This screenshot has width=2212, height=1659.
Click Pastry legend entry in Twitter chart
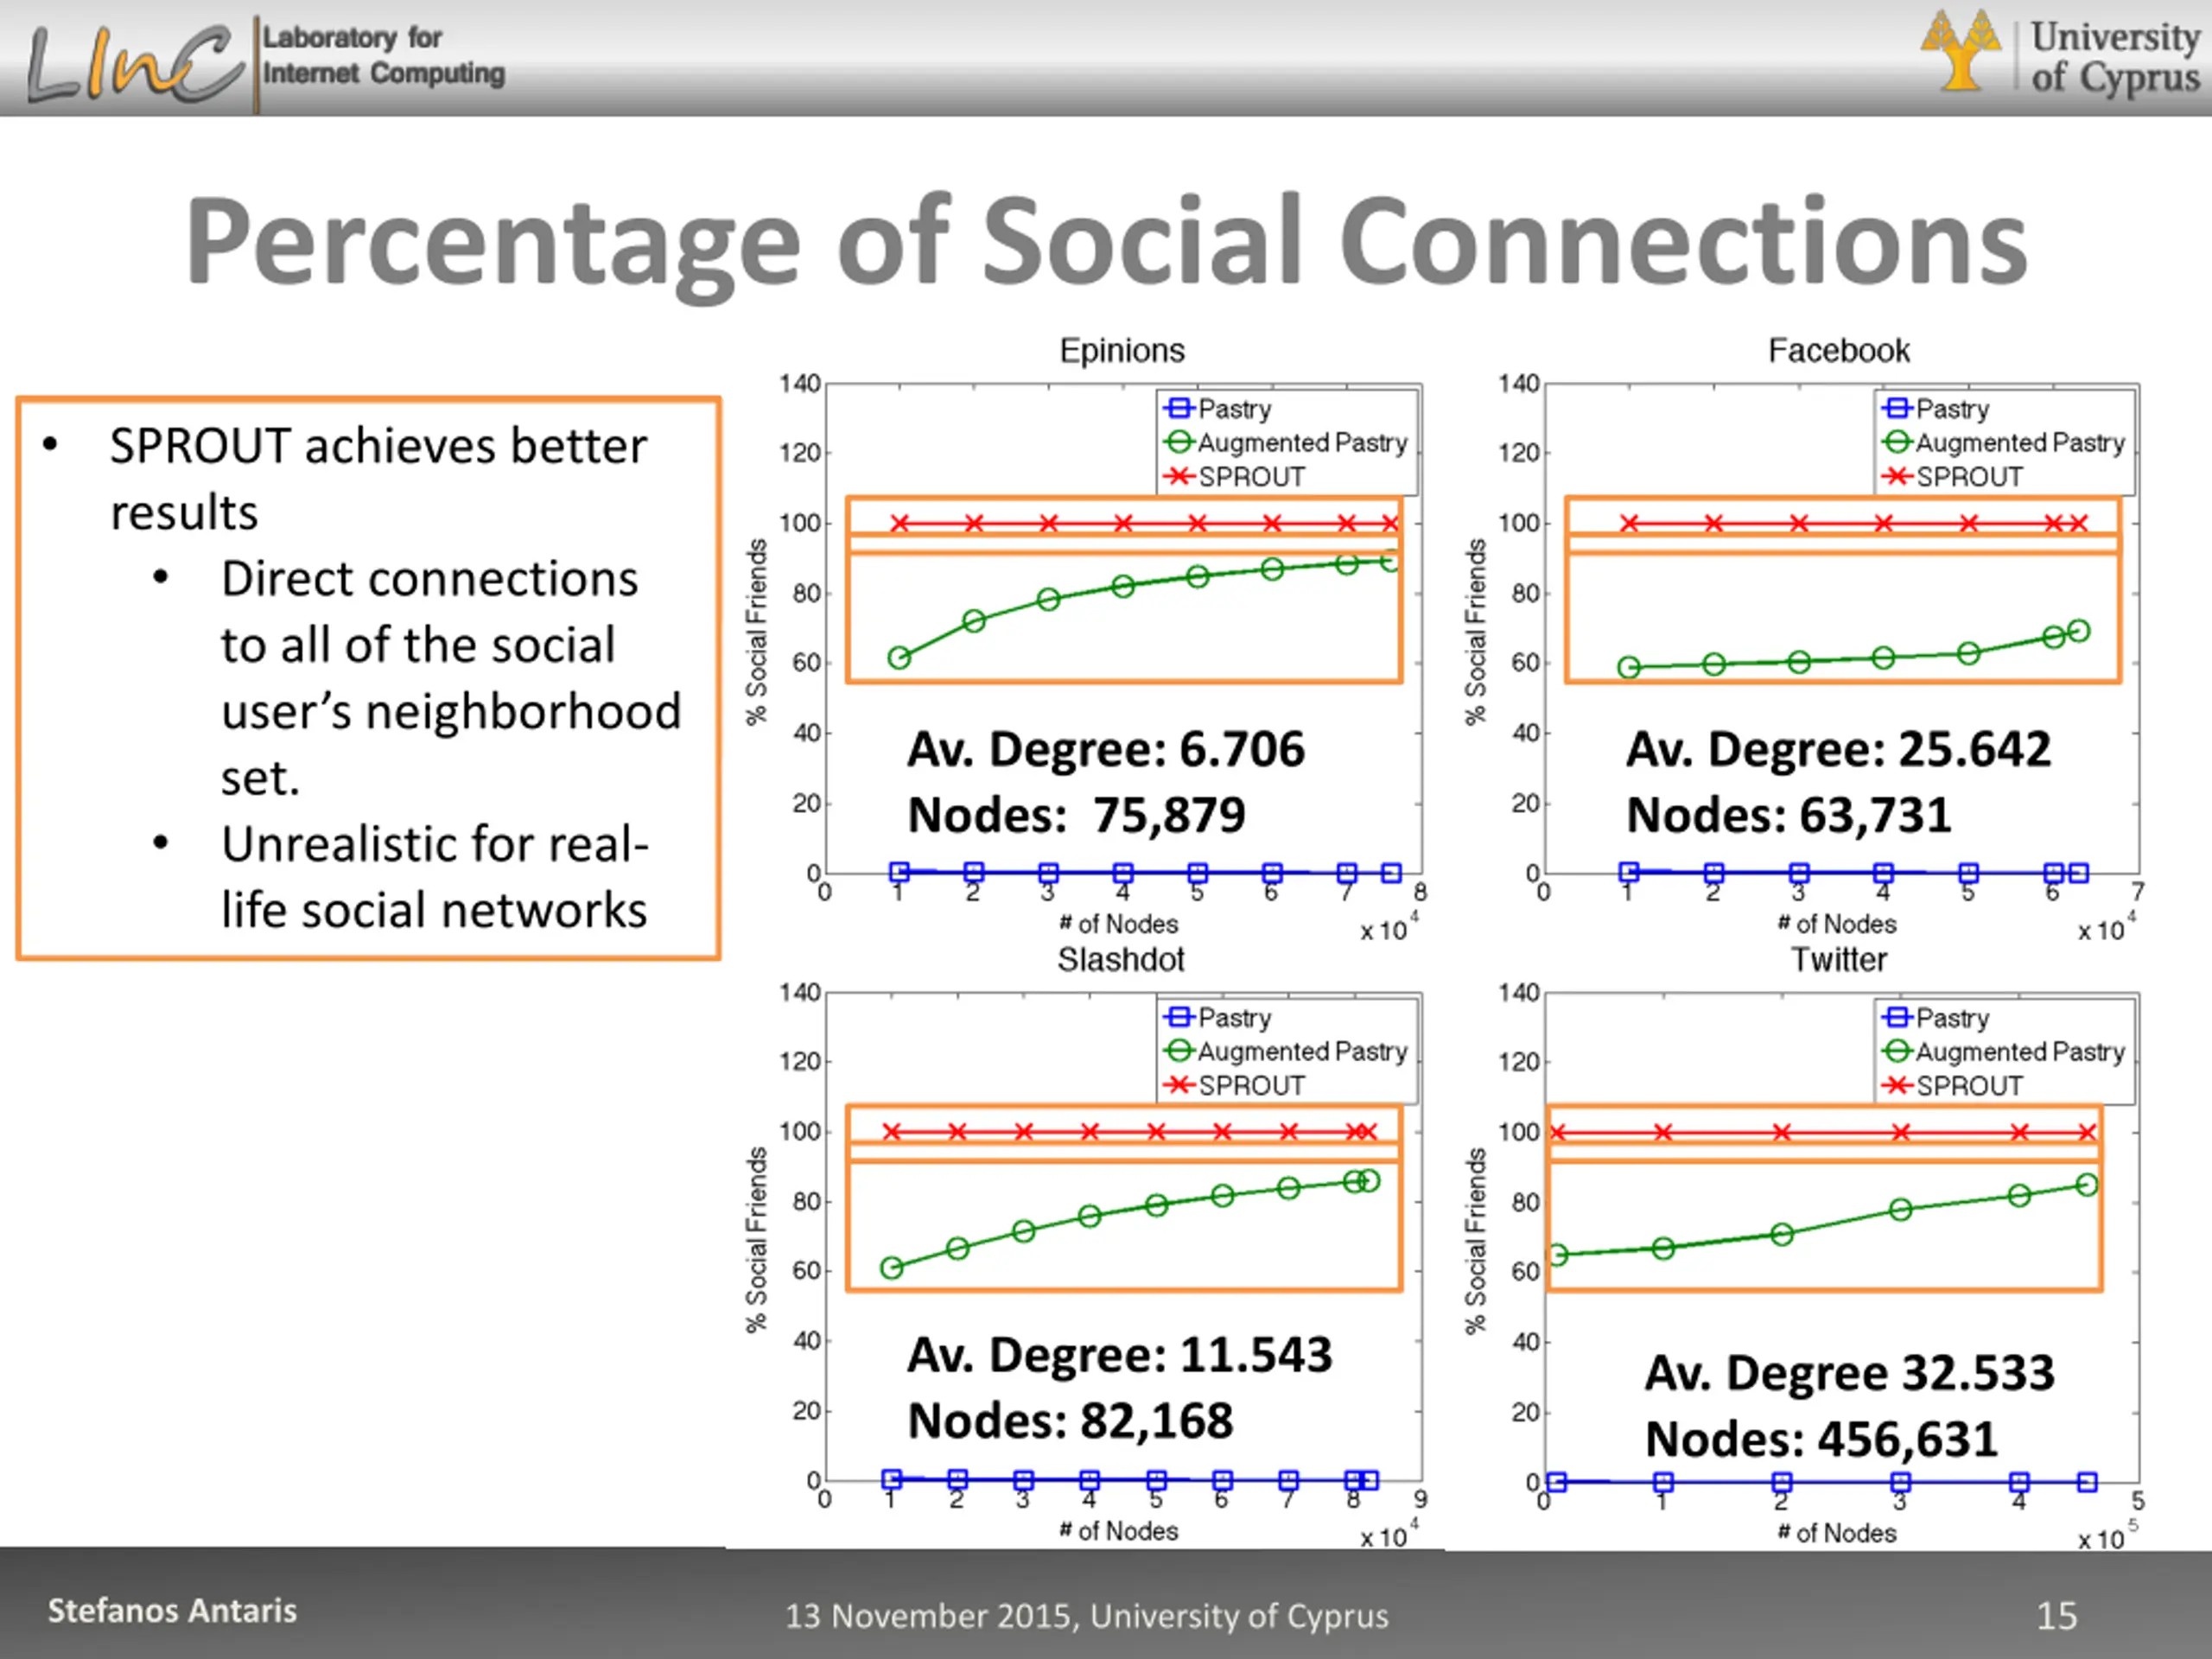point(1936,1018)
